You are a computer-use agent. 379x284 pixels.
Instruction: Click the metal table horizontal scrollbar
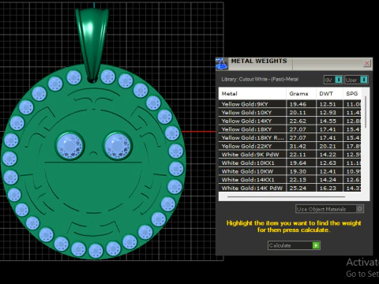pos(286,196)
